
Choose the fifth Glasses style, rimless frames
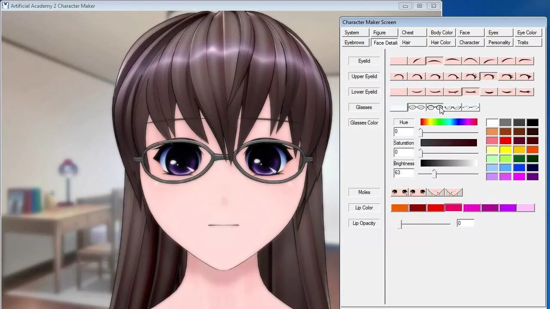coord(471,107)
